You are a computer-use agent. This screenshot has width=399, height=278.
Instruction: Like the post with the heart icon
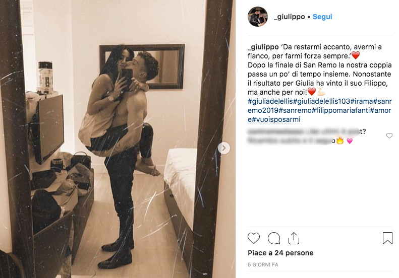click(x=253, y=238)
